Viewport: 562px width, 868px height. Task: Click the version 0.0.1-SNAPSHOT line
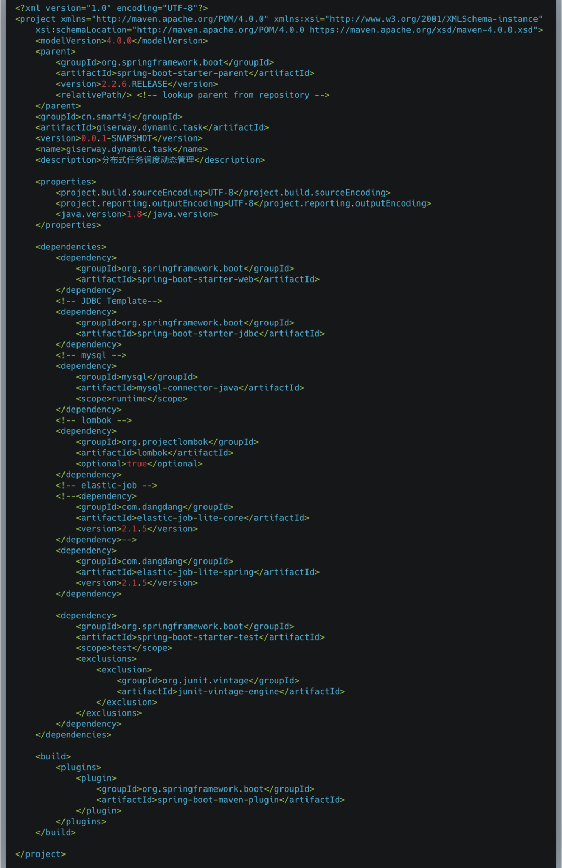pyautogui.click(x=119, y=138)
